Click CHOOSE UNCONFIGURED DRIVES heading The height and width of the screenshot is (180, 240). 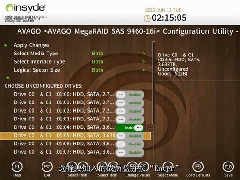(43, 86)
